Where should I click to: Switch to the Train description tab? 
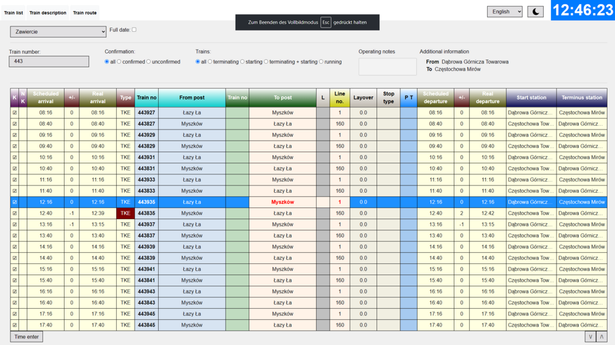[48, 13]
